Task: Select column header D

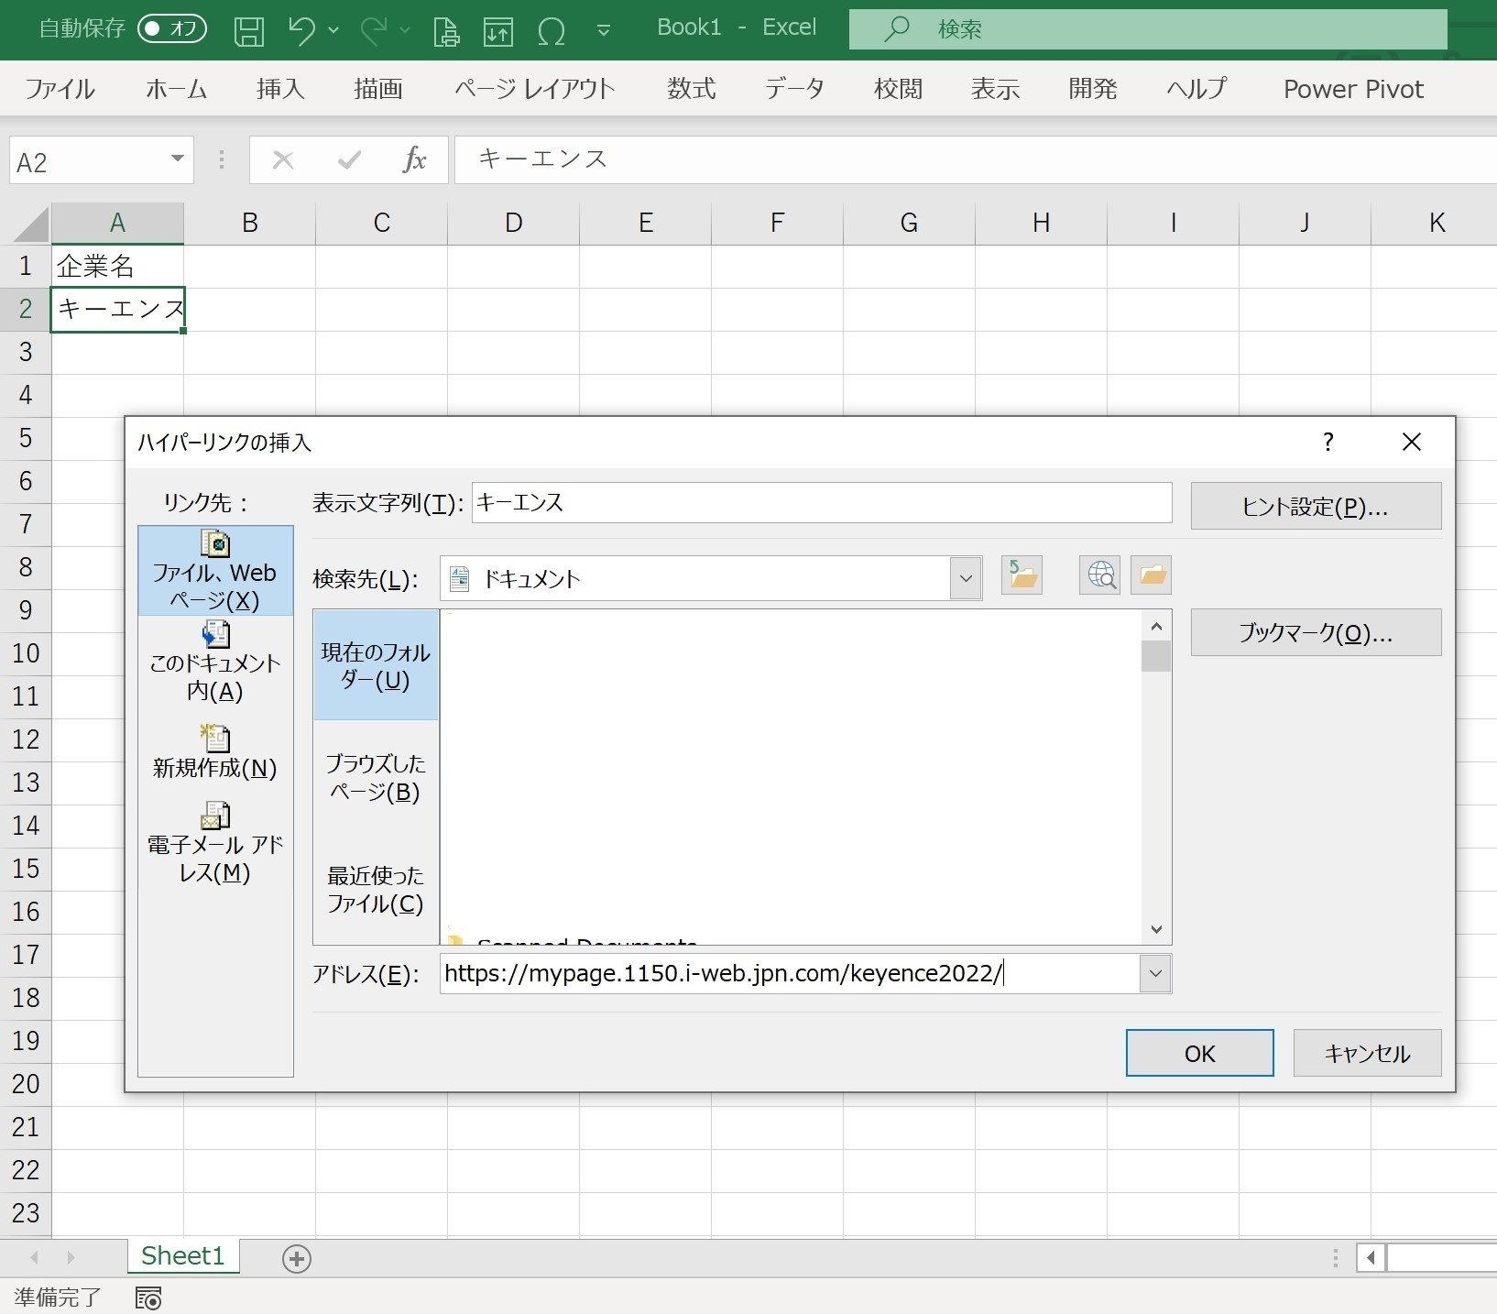Action: click(x=513, y=223)
